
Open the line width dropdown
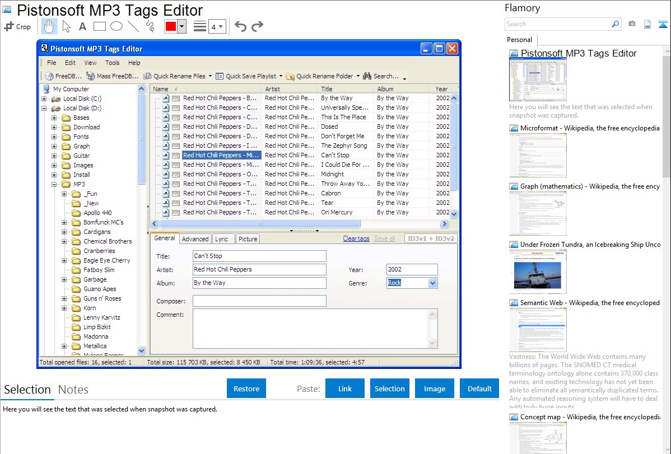(x=217, y=26)
